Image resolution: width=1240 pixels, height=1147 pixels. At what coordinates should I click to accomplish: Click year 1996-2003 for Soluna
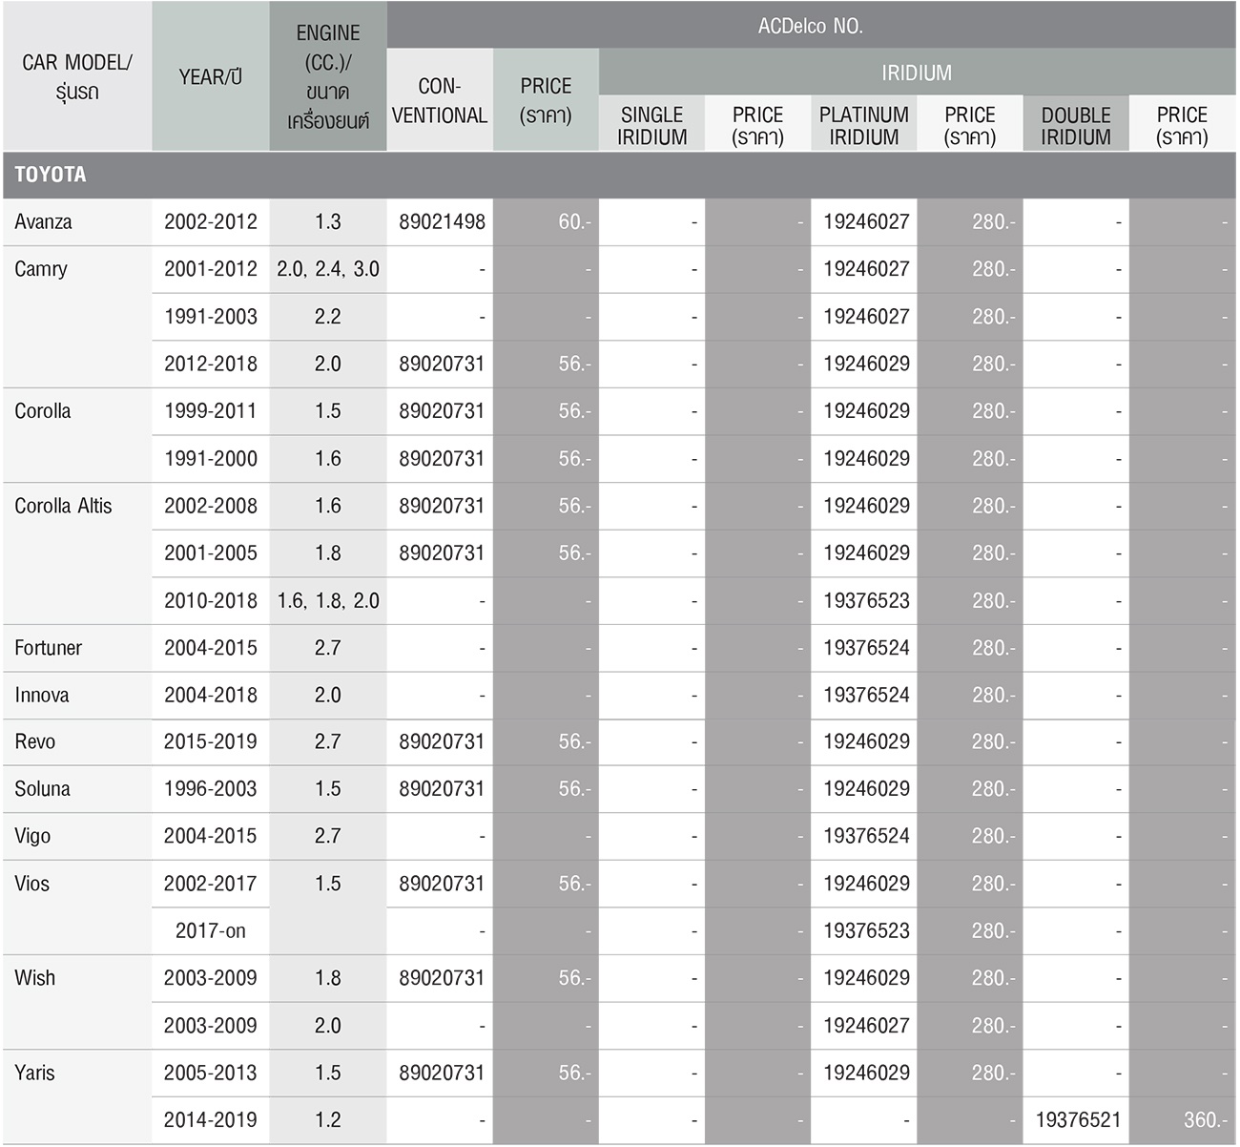click(211, 789)
